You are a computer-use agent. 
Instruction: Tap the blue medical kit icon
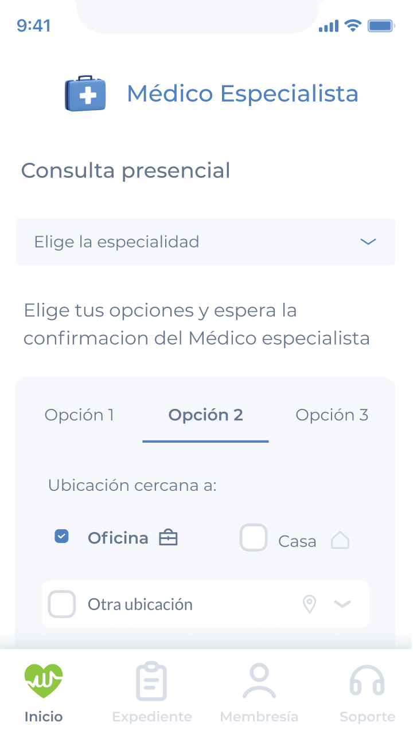coord(85,93)
